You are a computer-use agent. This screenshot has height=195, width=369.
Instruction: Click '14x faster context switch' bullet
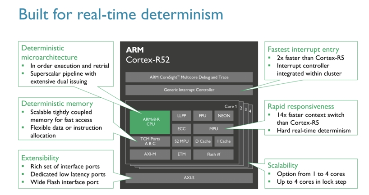pos(310,118)
